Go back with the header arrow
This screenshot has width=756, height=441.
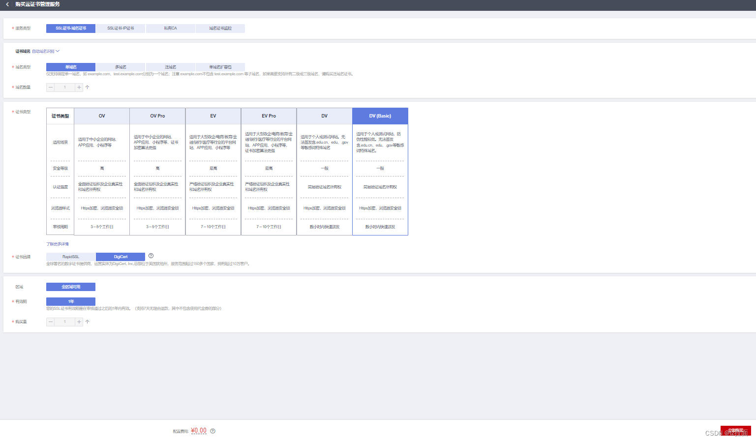pos(7,4)
